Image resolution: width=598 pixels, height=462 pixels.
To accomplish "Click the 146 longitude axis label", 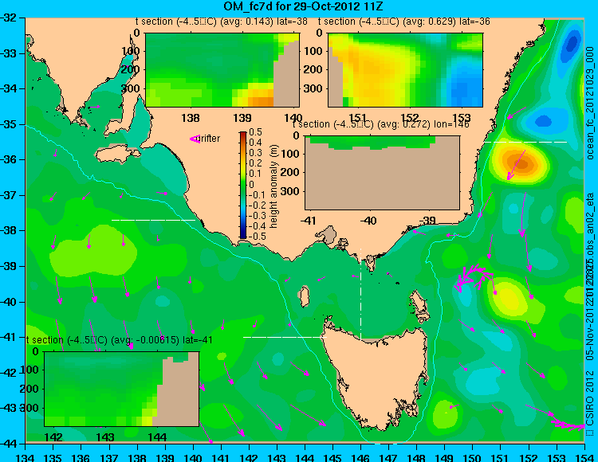I will [360, 456].
